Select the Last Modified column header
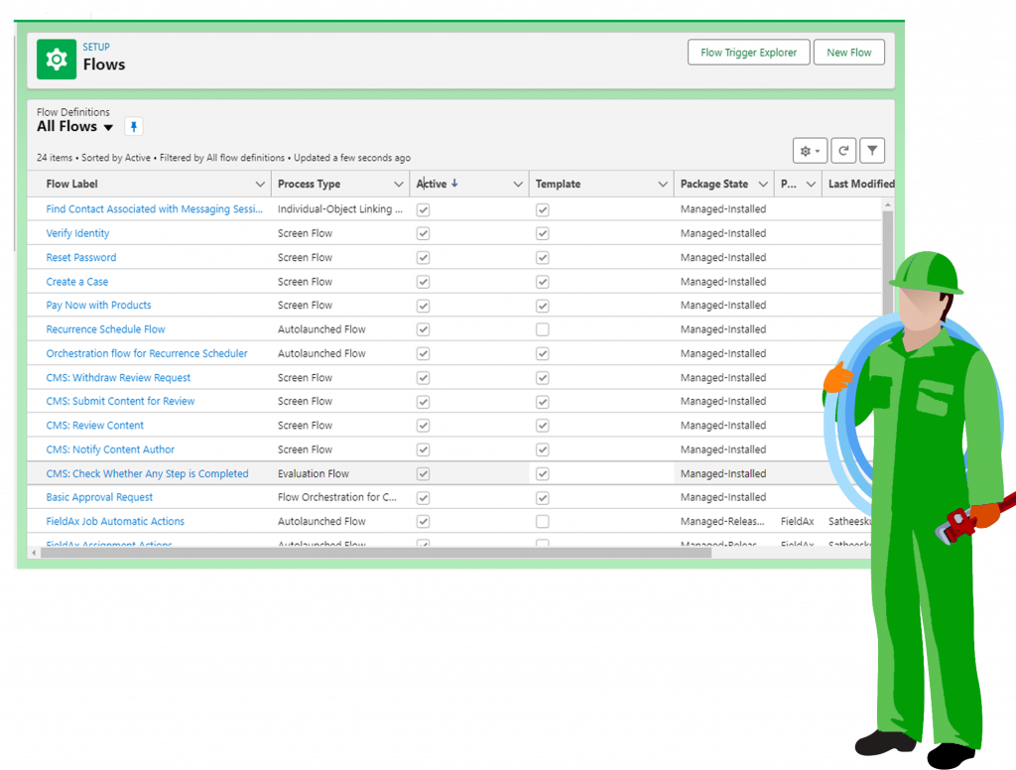The height and width of the screenshot is (770, 1016). tap(859, 183)
